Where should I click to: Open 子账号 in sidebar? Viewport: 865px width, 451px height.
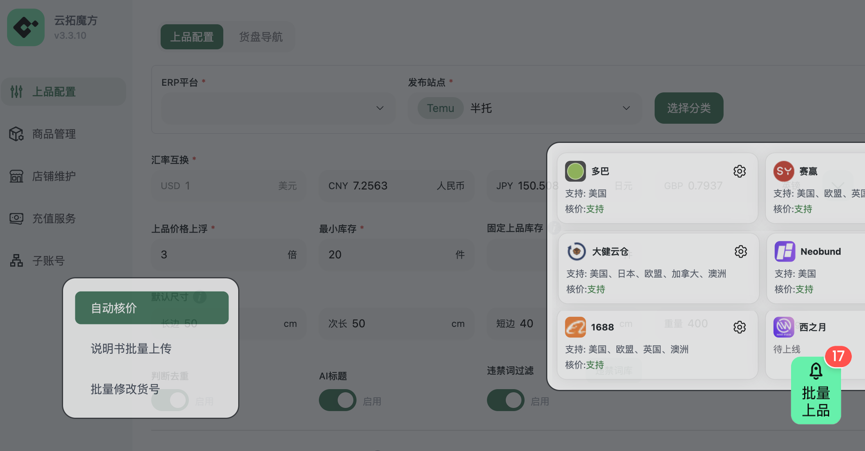tap(63, 261)
